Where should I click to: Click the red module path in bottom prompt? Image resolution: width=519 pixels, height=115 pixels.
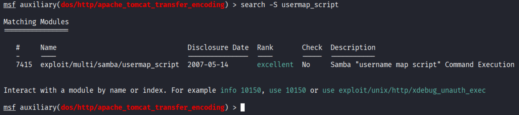[143, 107]
